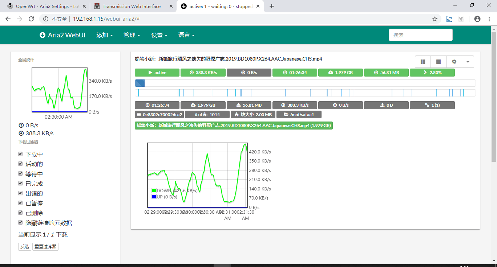Screen dimensions: 497x267
Task: Click the 重置过滤器 button
Action: [45, 247]
